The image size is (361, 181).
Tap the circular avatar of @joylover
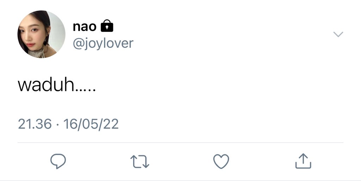tap(42, 34)
